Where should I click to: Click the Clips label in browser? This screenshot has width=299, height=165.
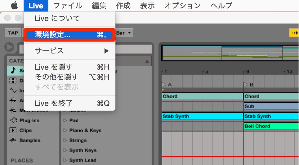coord(25,131)
